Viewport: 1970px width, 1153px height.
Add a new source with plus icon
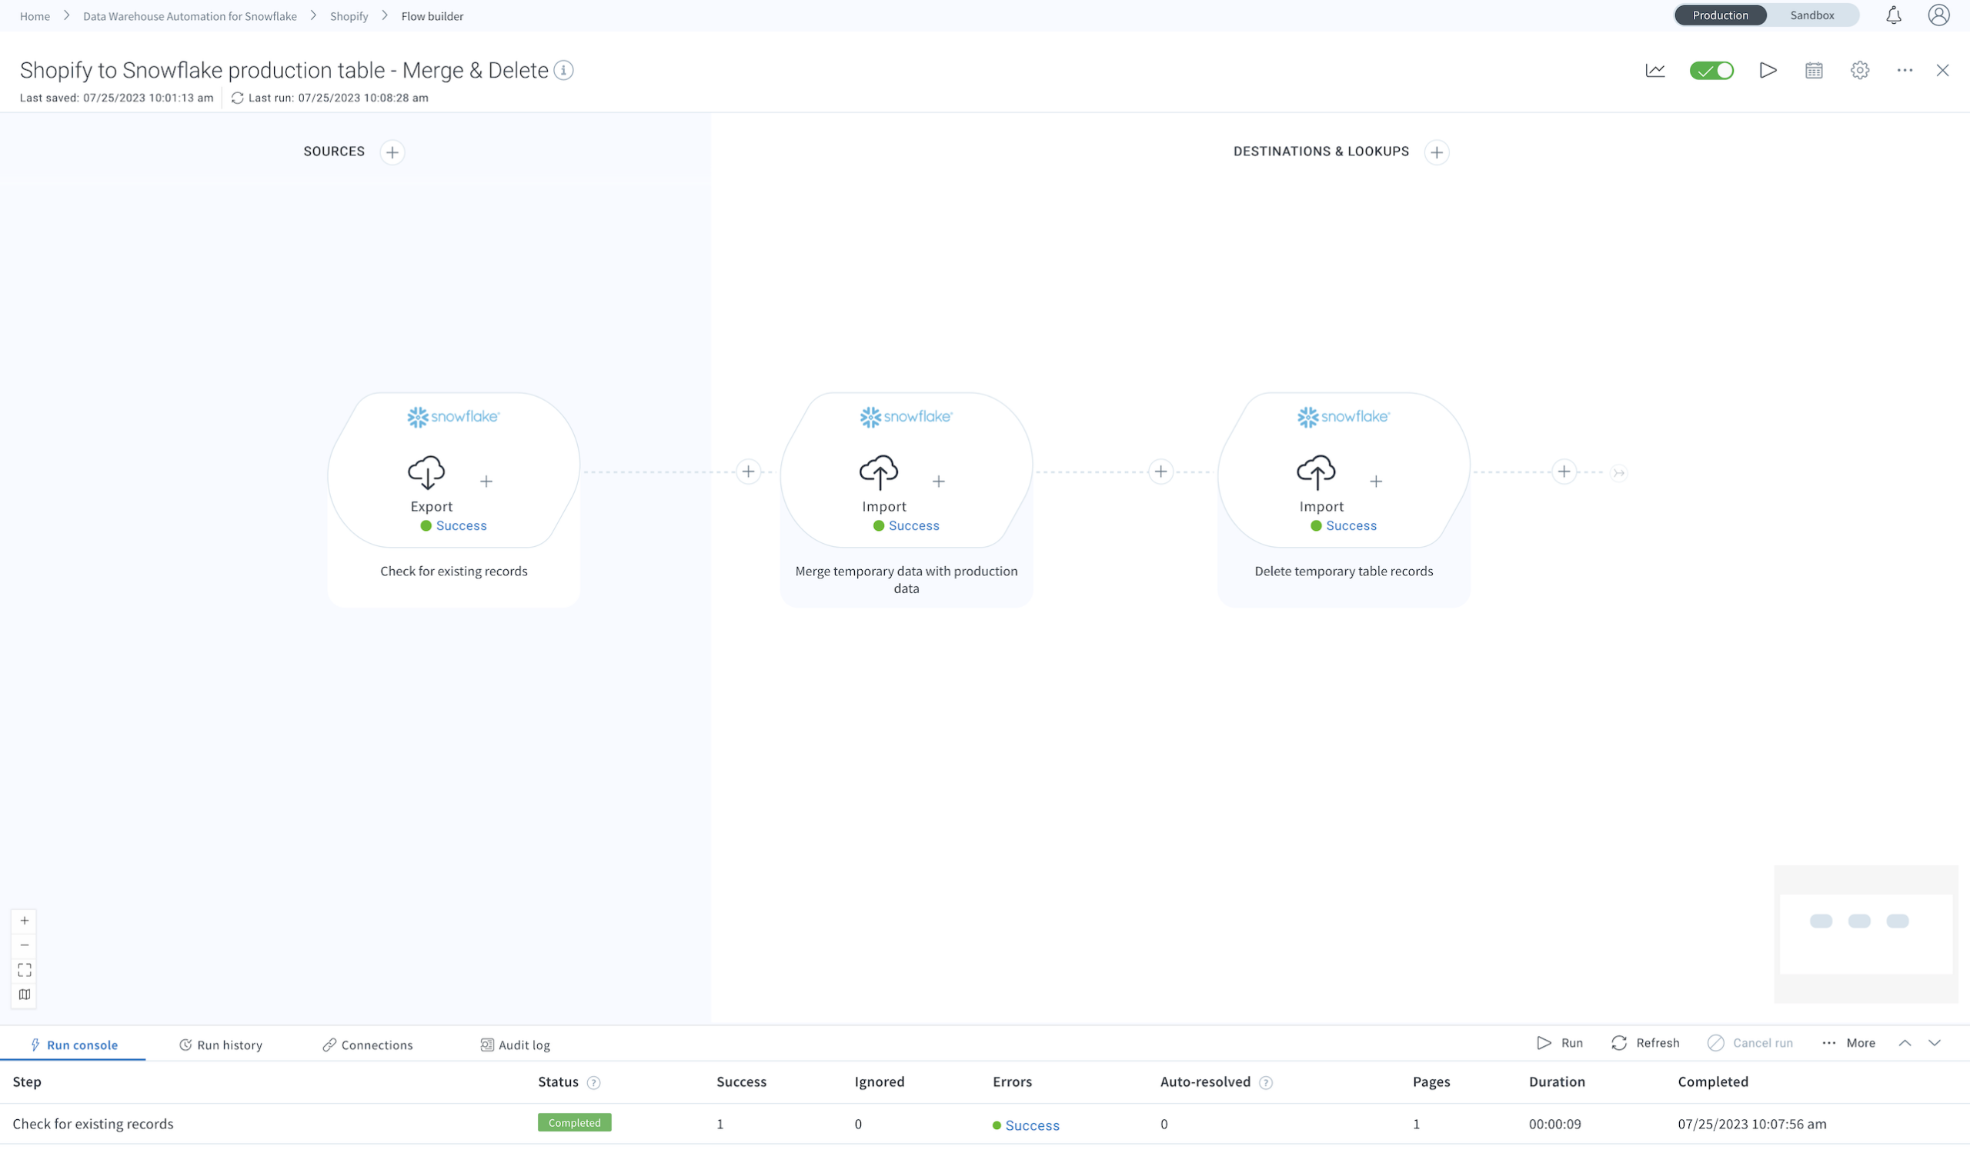tap(392, 152)
